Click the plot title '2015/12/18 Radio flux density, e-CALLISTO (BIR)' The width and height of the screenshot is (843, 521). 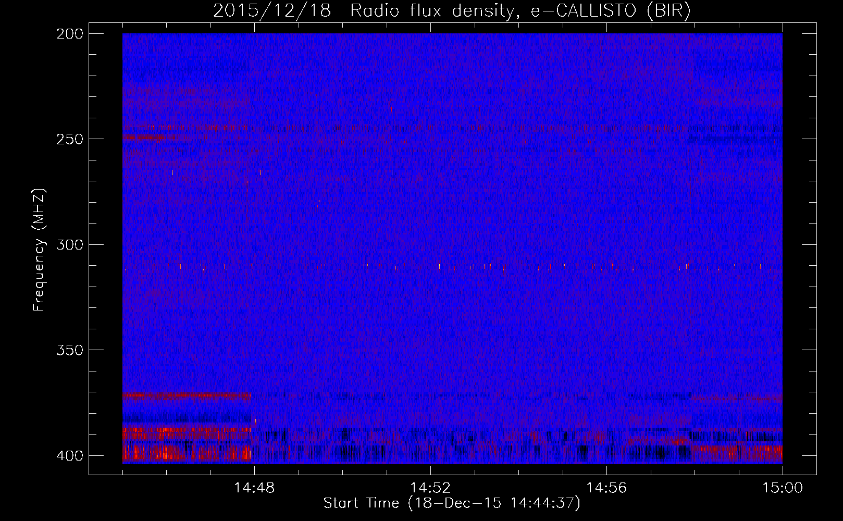(452, 11)
